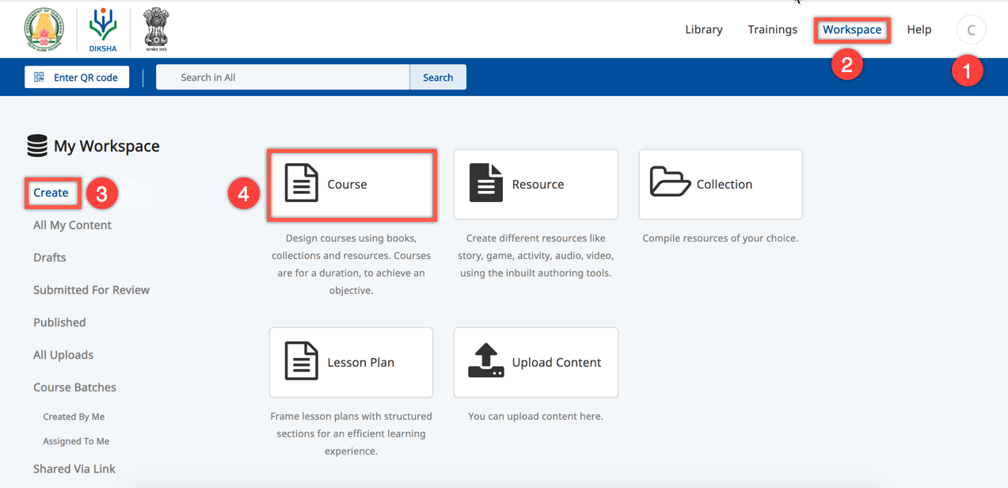Click the Lesson Plan document icon
Image resolution: width=1008 pixels, height=488 pixels.
point(301,361)
